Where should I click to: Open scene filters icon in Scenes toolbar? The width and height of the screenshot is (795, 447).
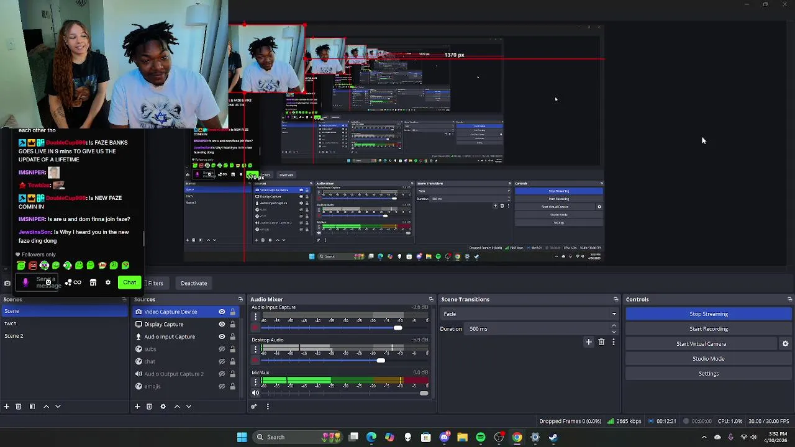[x=32, y=407]
